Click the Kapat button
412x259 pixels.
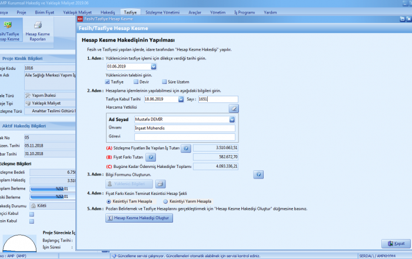click(396, 243)
